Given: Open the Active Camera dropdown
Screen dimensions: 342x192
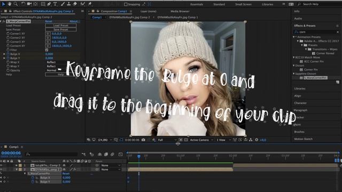Looking at the screenshot, I should [201, 140].
